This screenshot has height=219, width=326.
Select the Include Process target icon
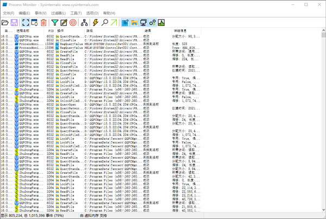tap(73, 22)
